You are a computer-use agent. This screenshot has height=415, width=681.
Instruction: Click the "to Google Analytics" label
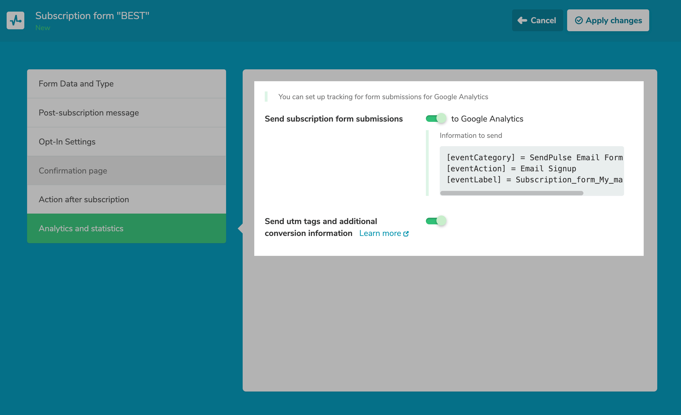tap(487, 119)
